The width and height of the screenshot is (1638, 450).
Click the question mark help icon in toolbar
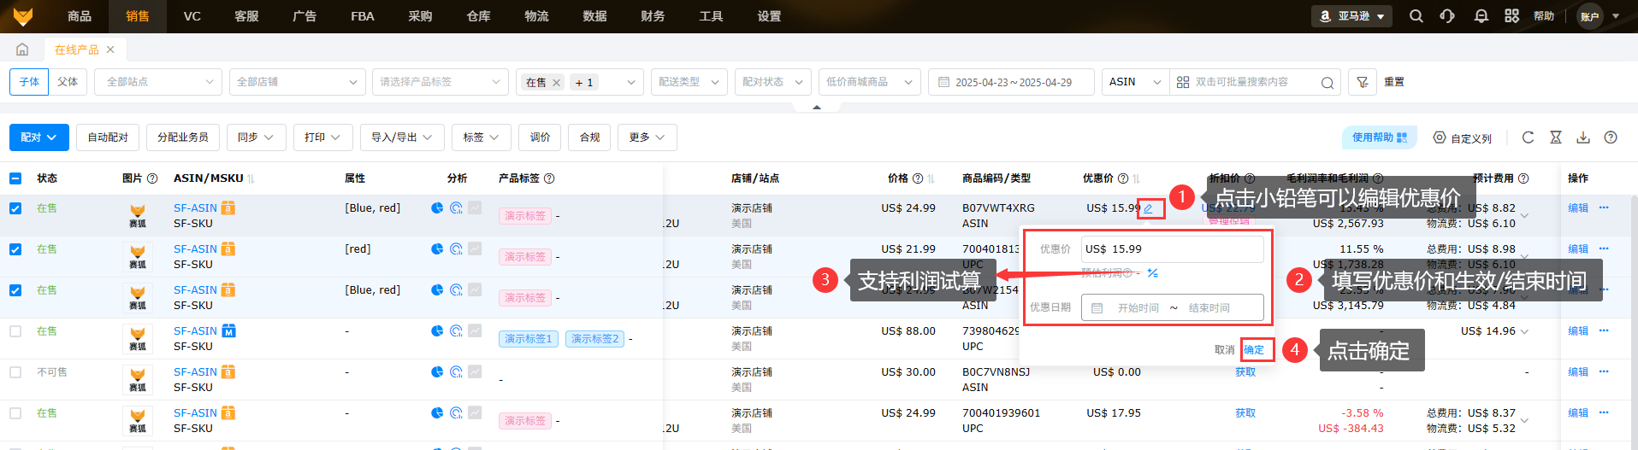[x=1611, y=137]
